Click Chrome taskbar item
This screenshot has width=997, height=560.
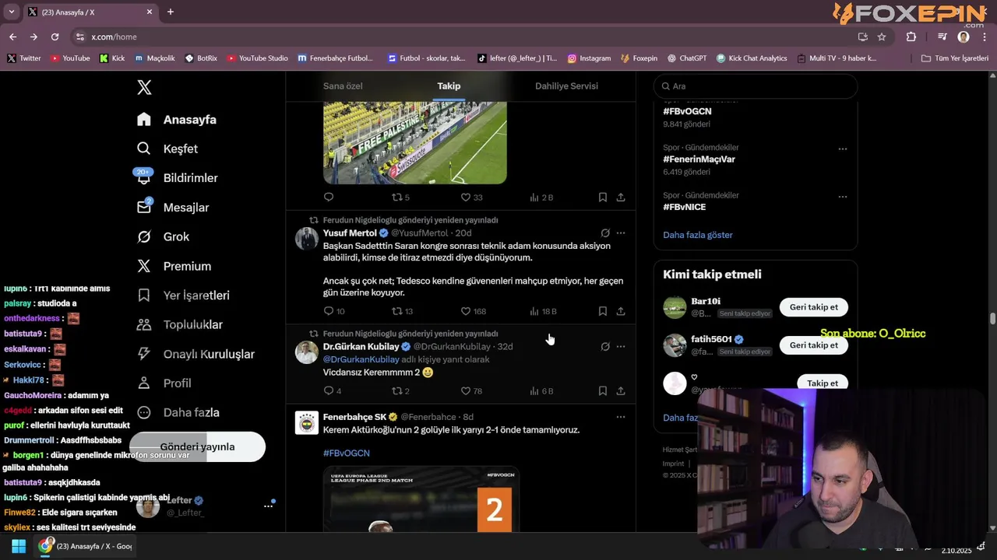click(86, 546)
